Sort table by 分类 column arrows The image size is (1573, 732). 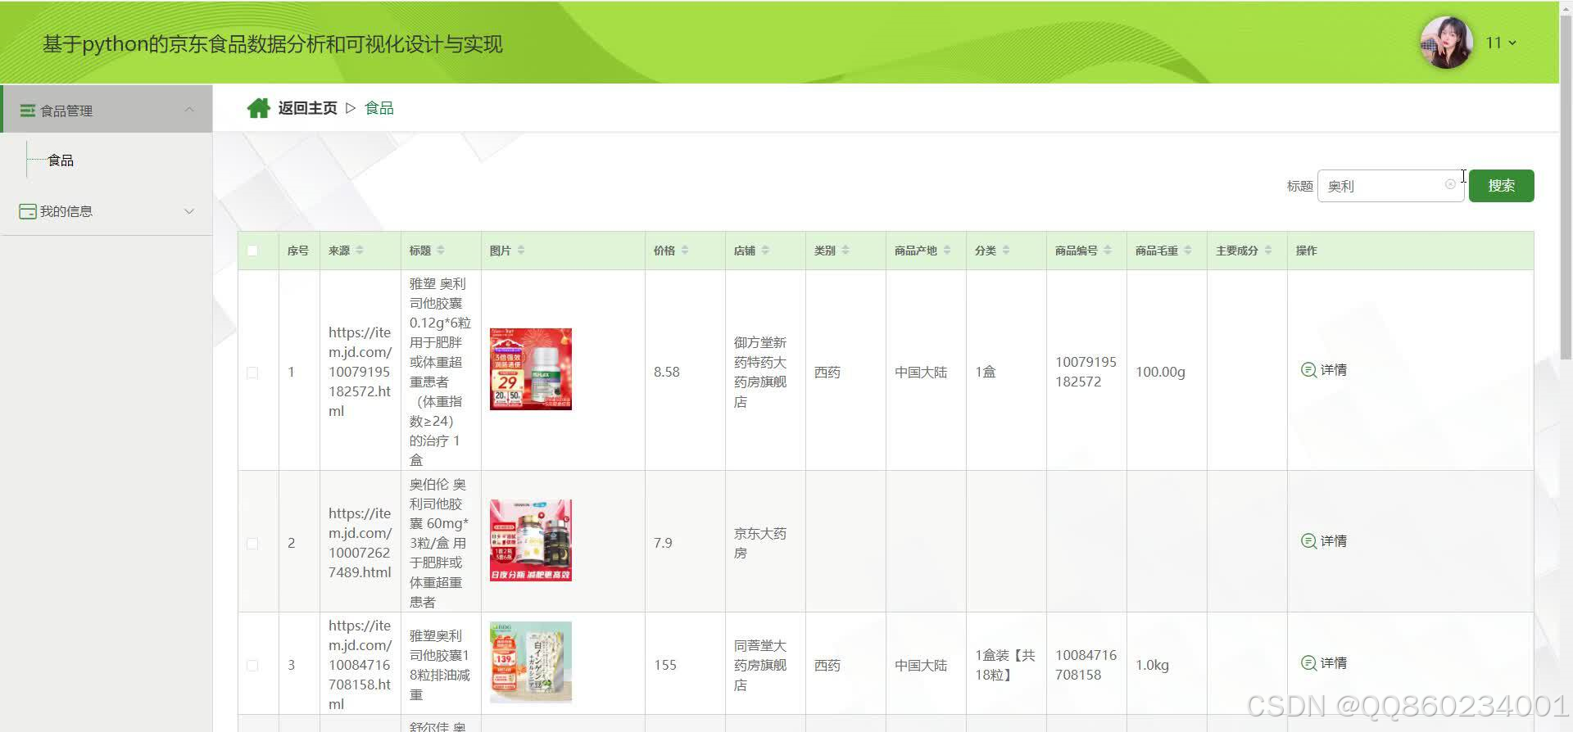[1006, 250]
